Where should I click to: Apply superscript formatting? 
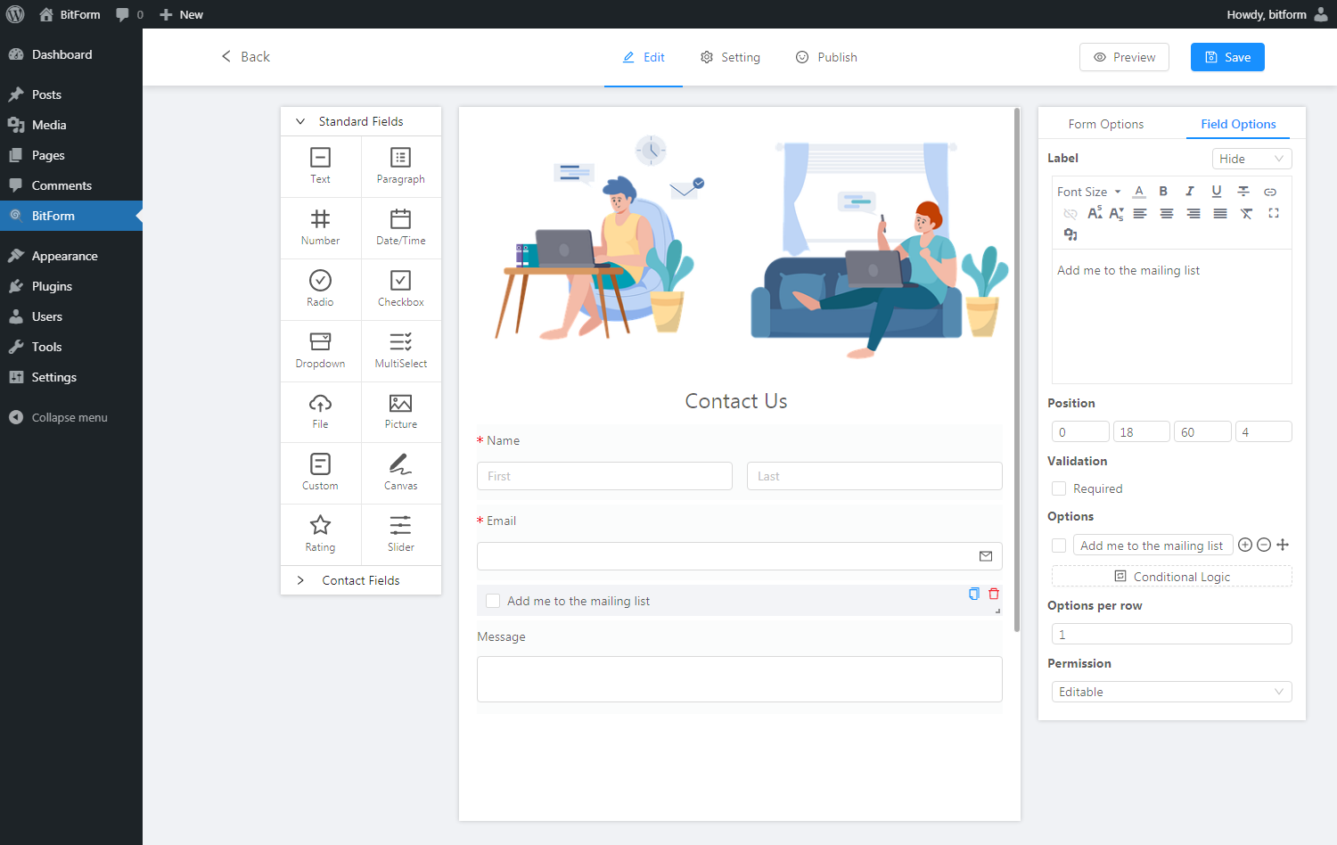click(x=1095, y=213)
